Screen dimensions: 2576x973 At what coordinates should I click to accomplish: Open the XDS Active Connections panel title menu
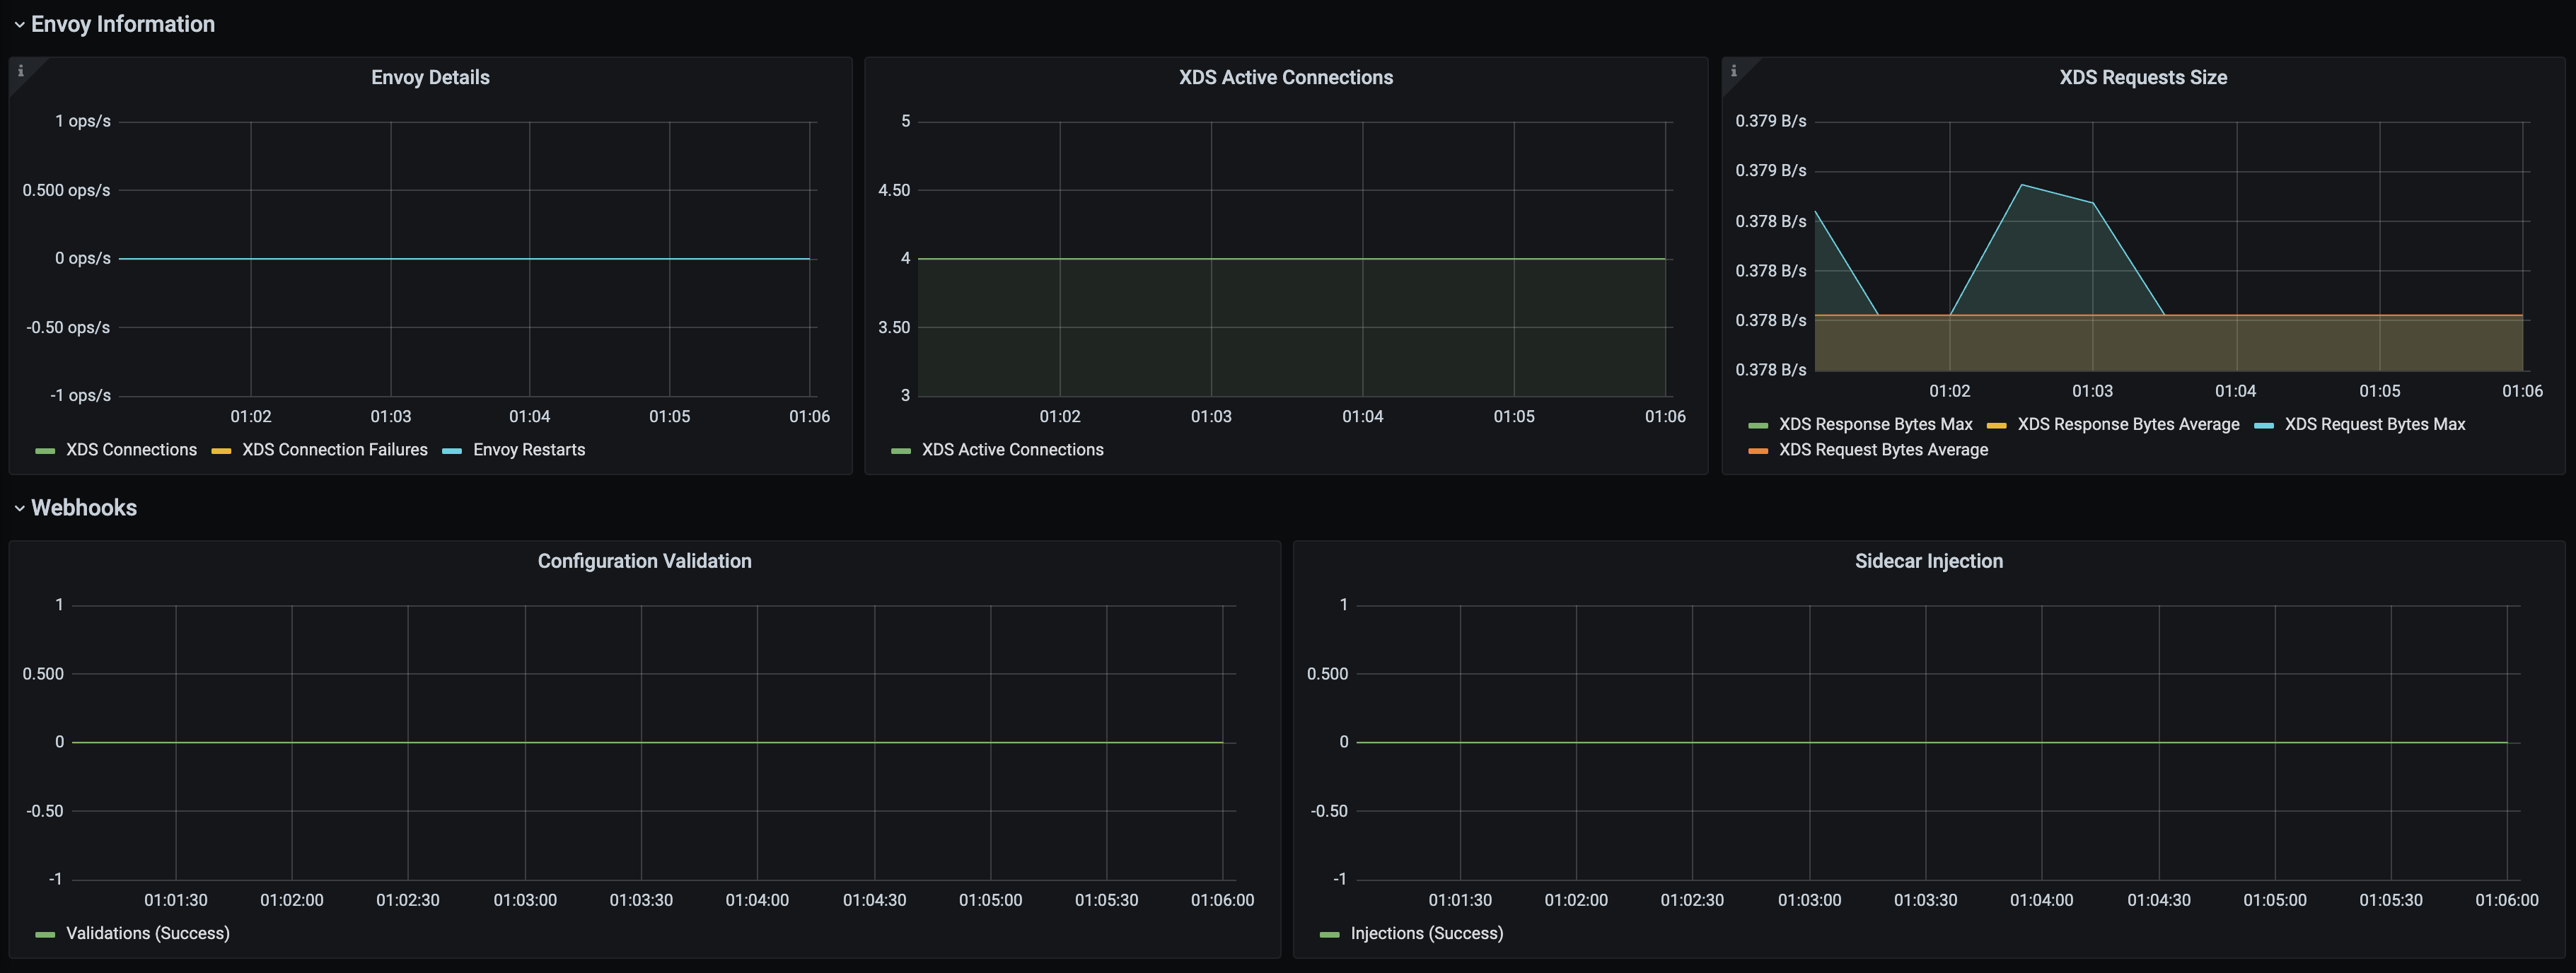tap(1285, 77)
